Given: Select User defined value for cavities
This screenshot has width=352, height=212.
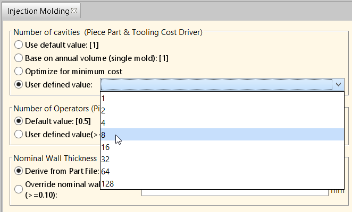Looking at the screenshot, I should pos(19,85).
